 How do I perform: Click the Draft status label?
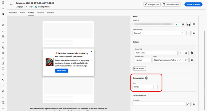click(x=30, y=7)
